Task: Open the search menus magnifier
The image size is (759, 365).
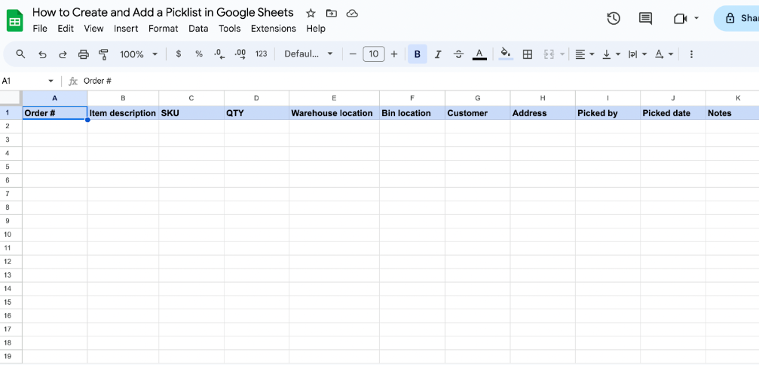Action: [x=20, y=54]
